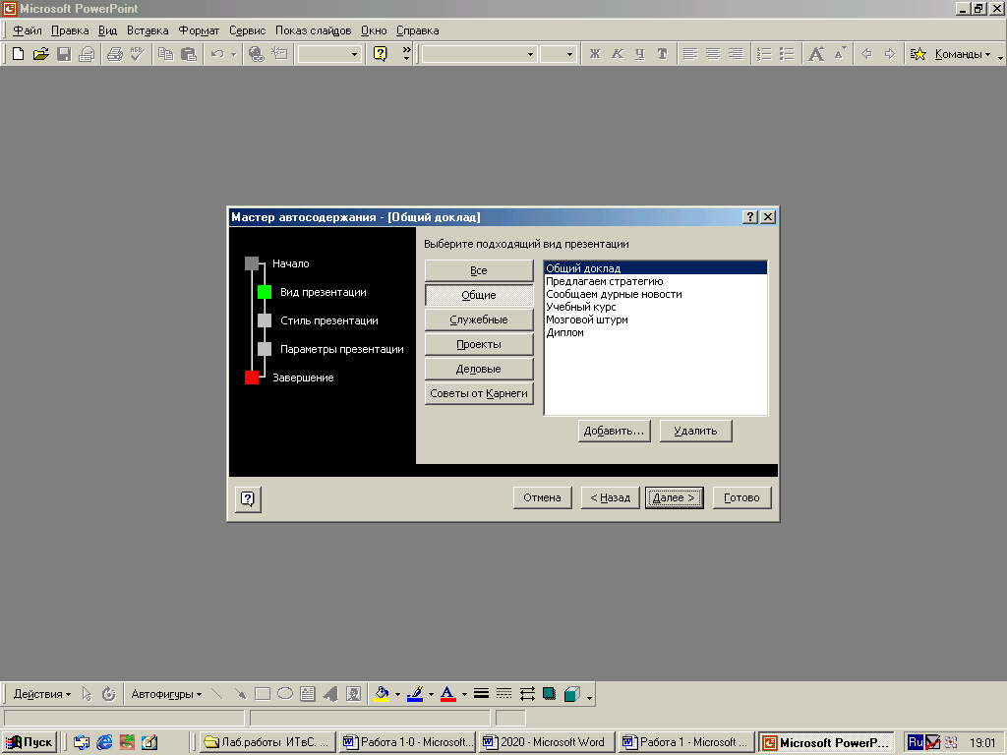The width and height of the screenshot is (1007, 755).
Task: Click the Удалить button
Action: (695, 431)
